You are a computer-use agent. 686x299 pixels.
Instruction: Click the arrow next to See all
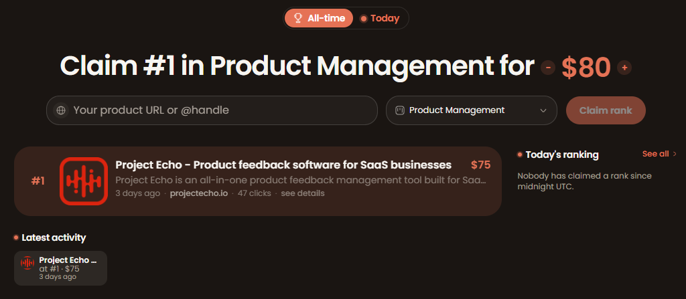click(x=675, y=154)
